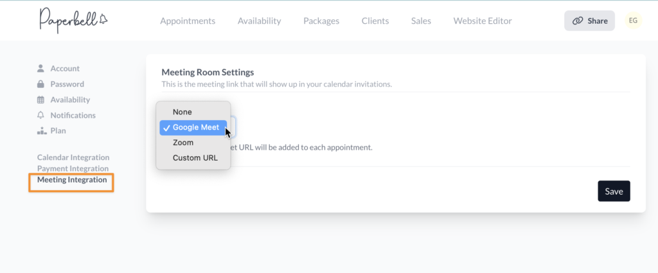Open the Website Editor tab
This screenshot has width=658, height=273.
point(483,21)
